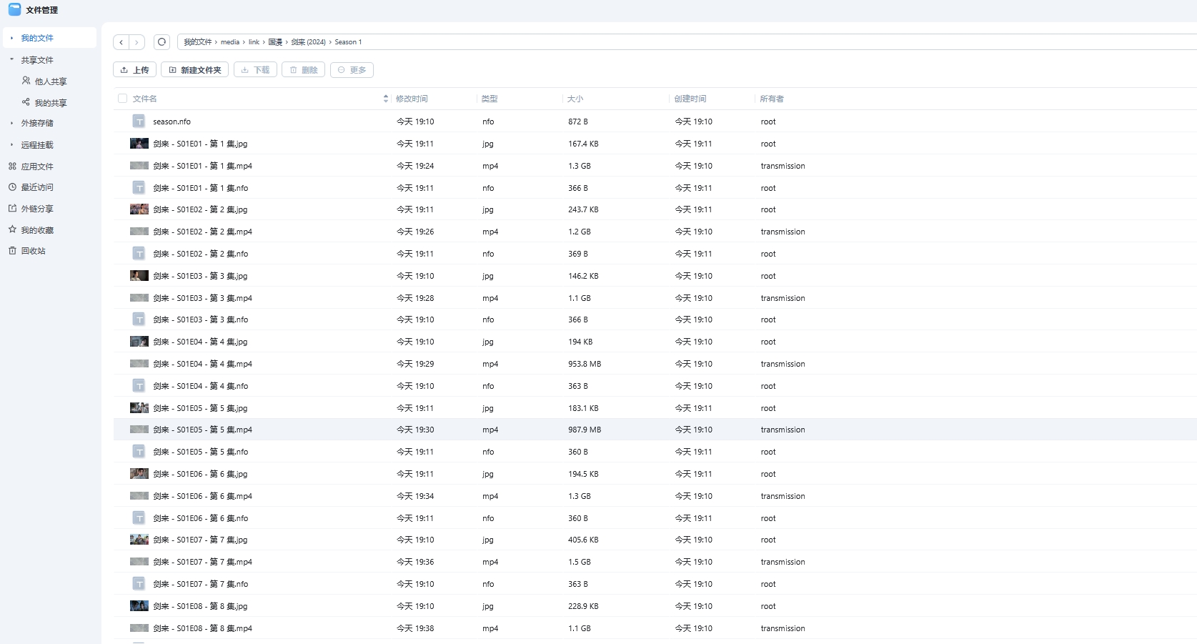This screenshot has width=1197, height=644.
Task: Open thumbnail of 剑来 - S01E04 - 第 4 集.jpg
Action: (139, 342)
